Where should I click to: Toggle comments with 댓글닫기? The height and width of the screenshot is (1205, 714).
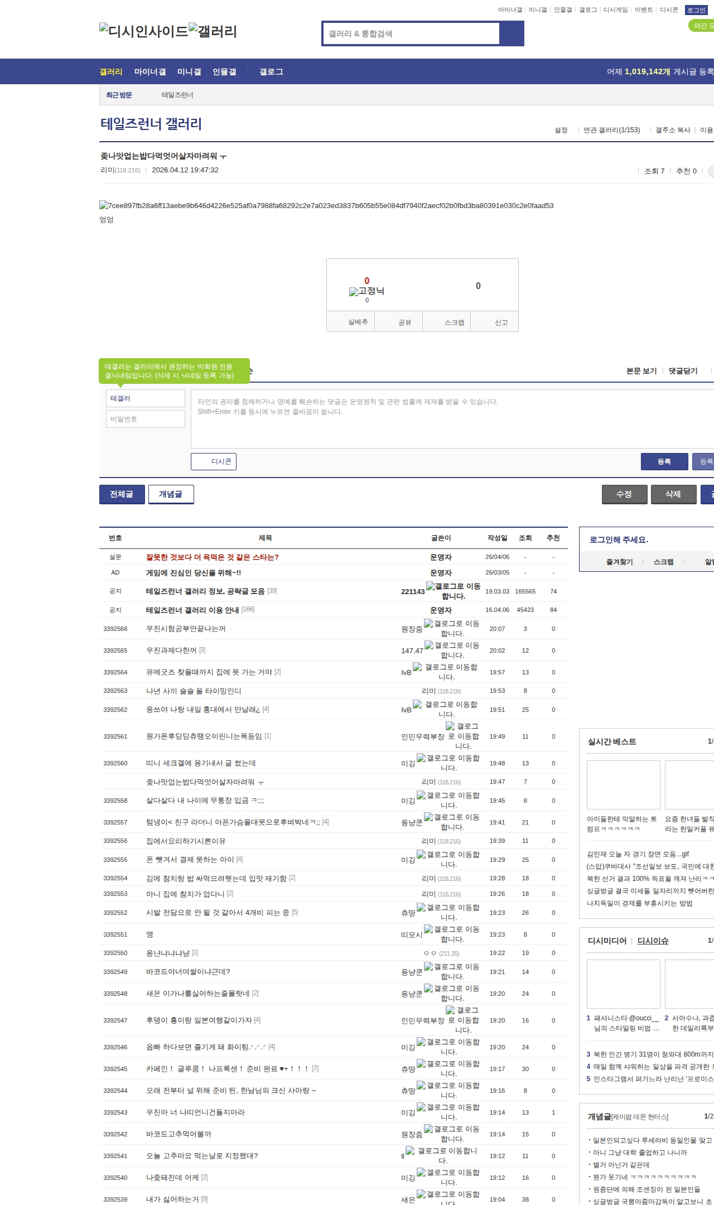tap(683, 371)
